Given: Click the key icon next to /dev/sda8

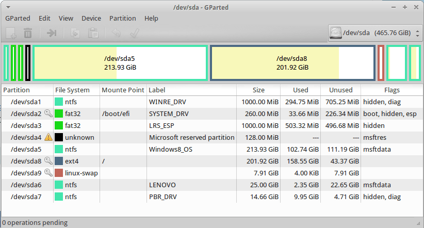Looking at the screenshot, I should (48, 161).
